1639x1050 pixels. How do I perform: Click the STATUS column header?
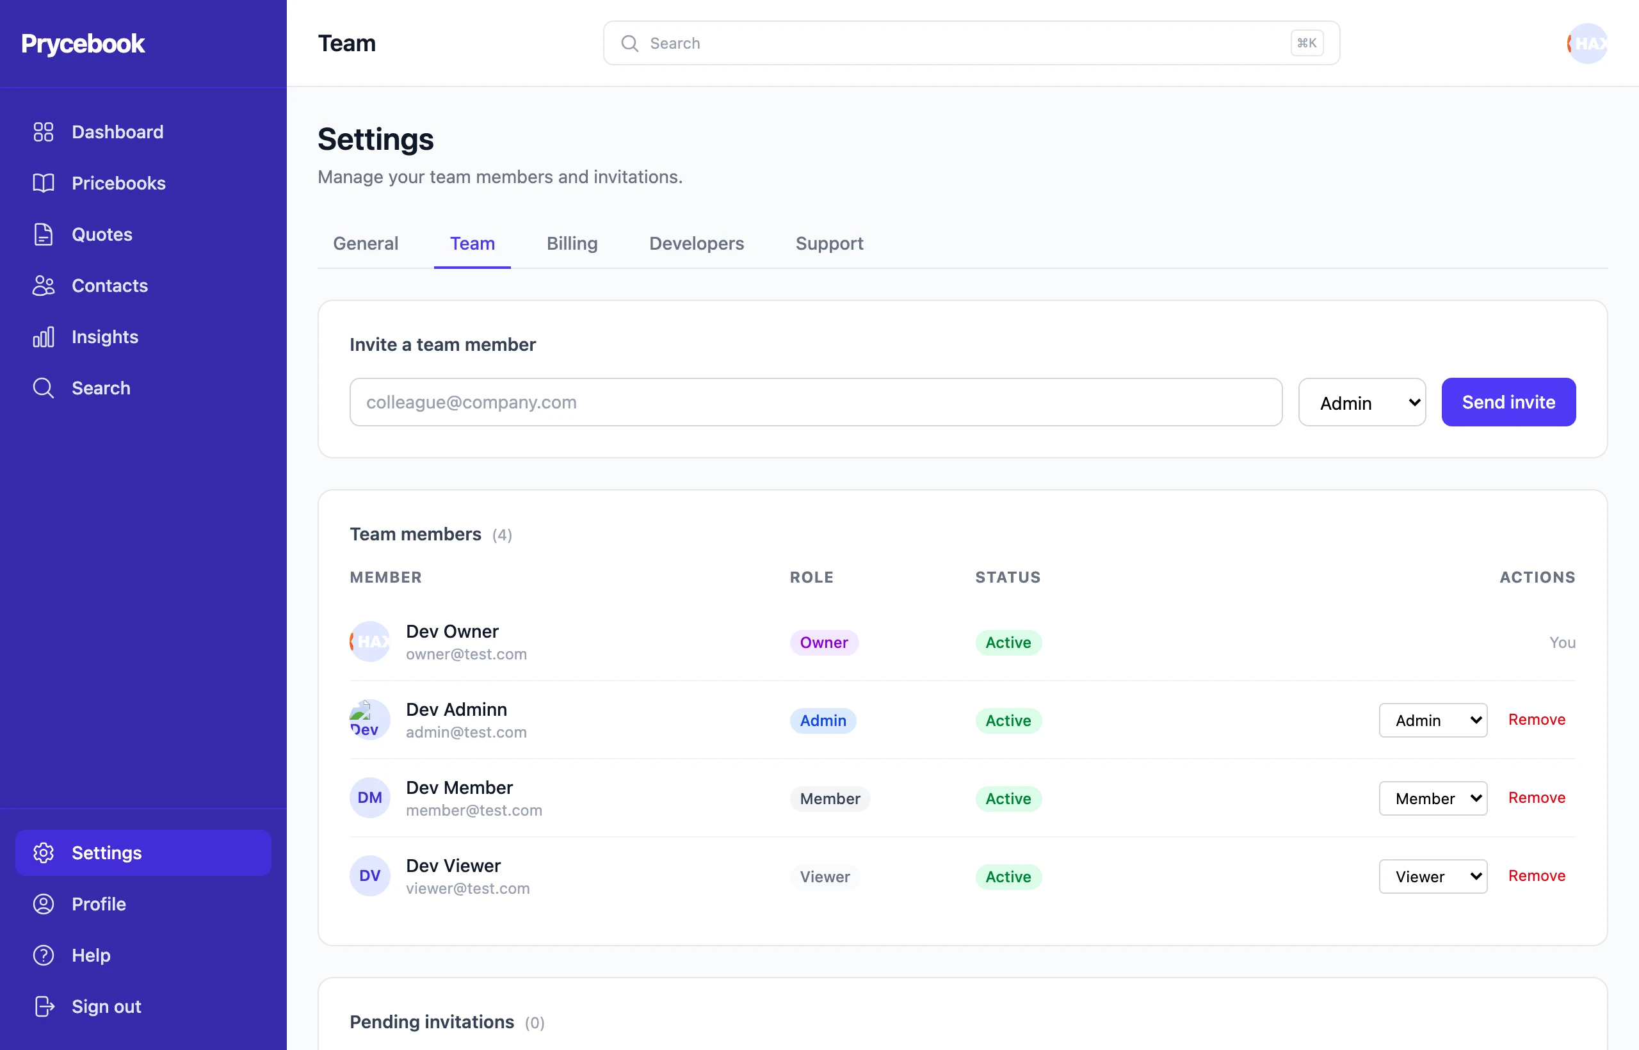click(1008, 577)
